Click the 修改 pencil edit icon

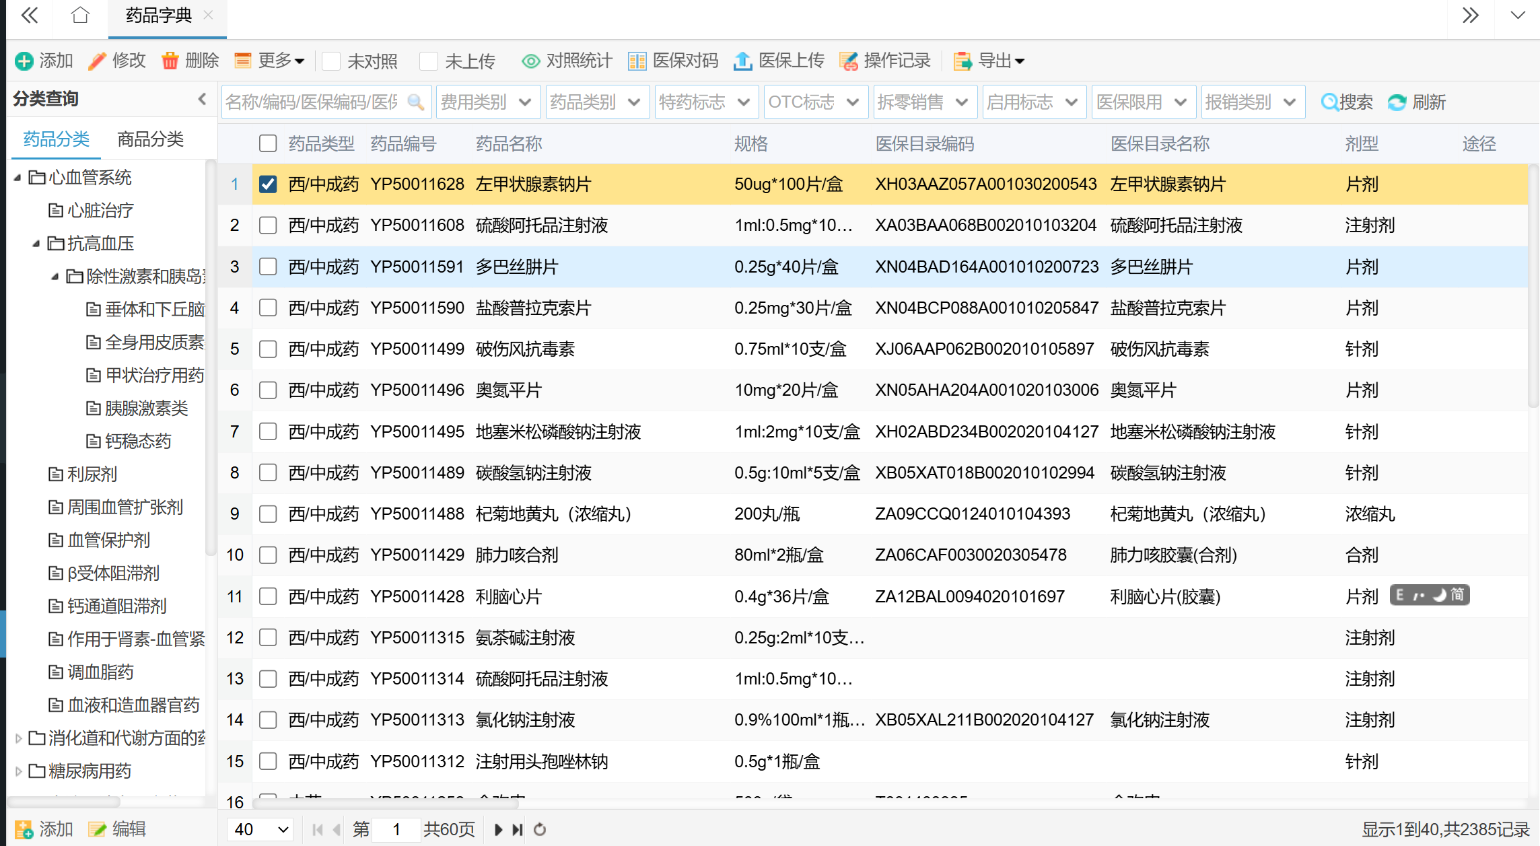[x=98, y=61]
